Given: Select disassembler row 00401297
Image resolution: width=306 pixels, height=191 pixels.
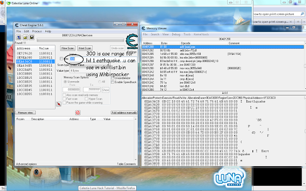Looking at the screenshot, I should pyautogui.click(x=223, y=64).
